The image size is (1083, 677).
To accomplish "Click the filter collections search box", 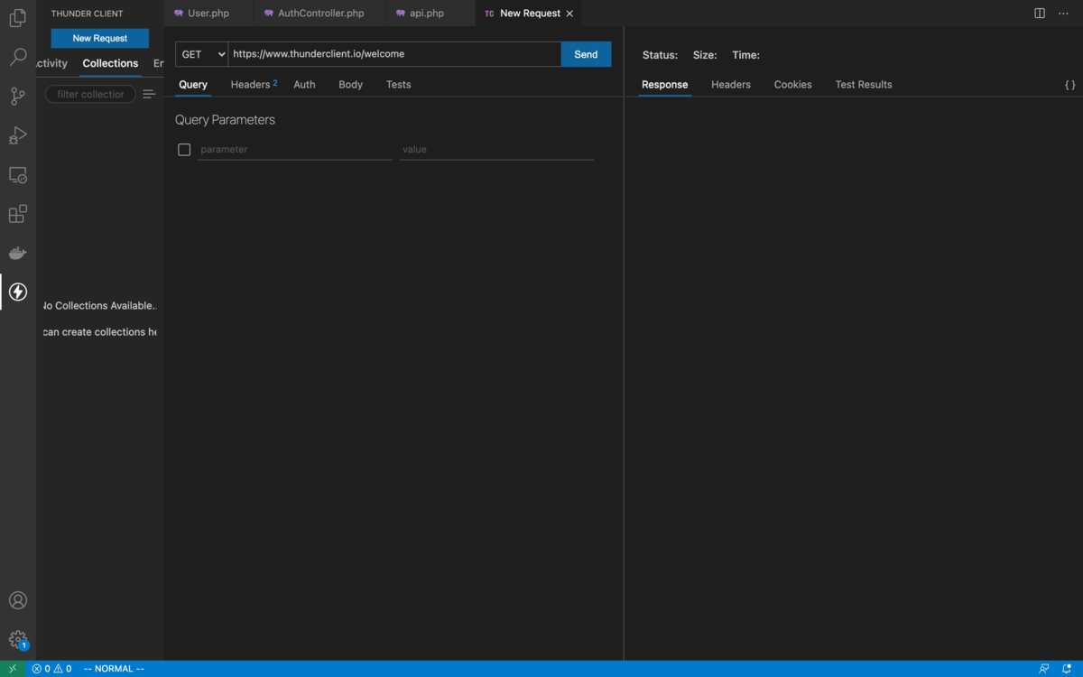I will [x=90, y=94].
